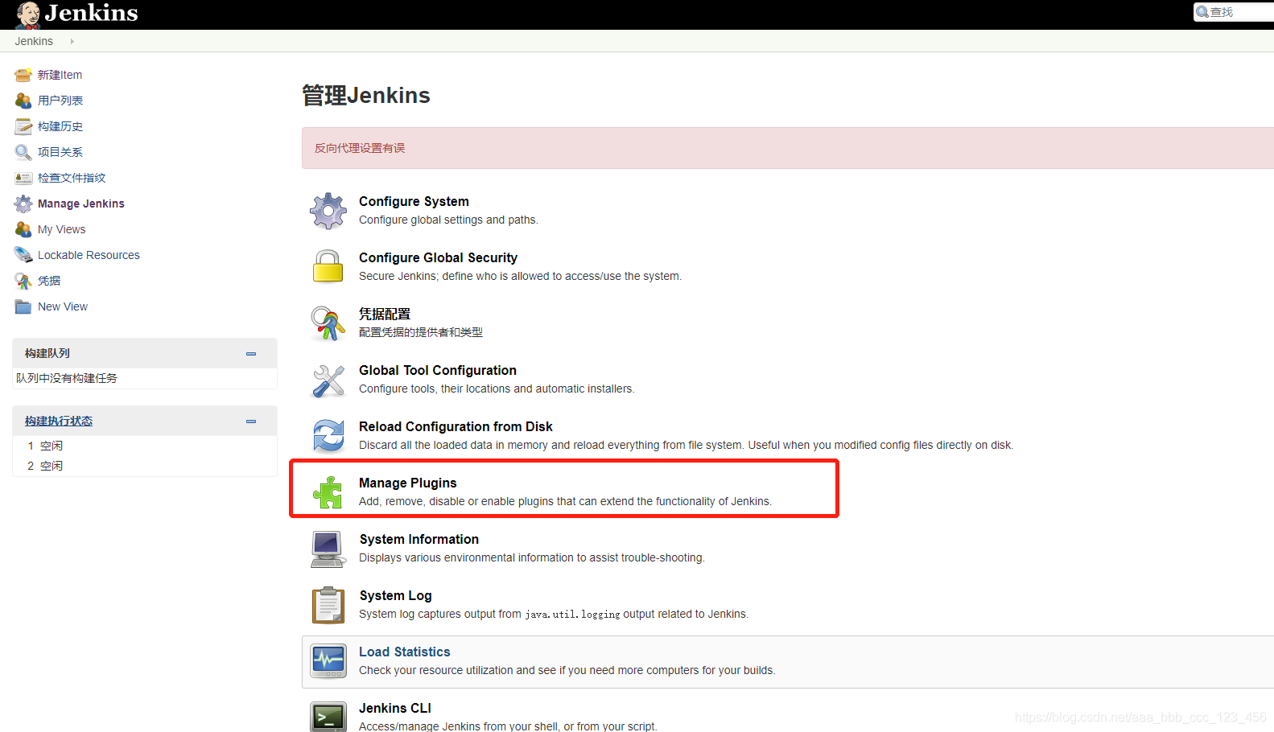Screen dimensions: 1274x732
Task: Open 新建Item link in sidebar
Action: coord(60,75)
